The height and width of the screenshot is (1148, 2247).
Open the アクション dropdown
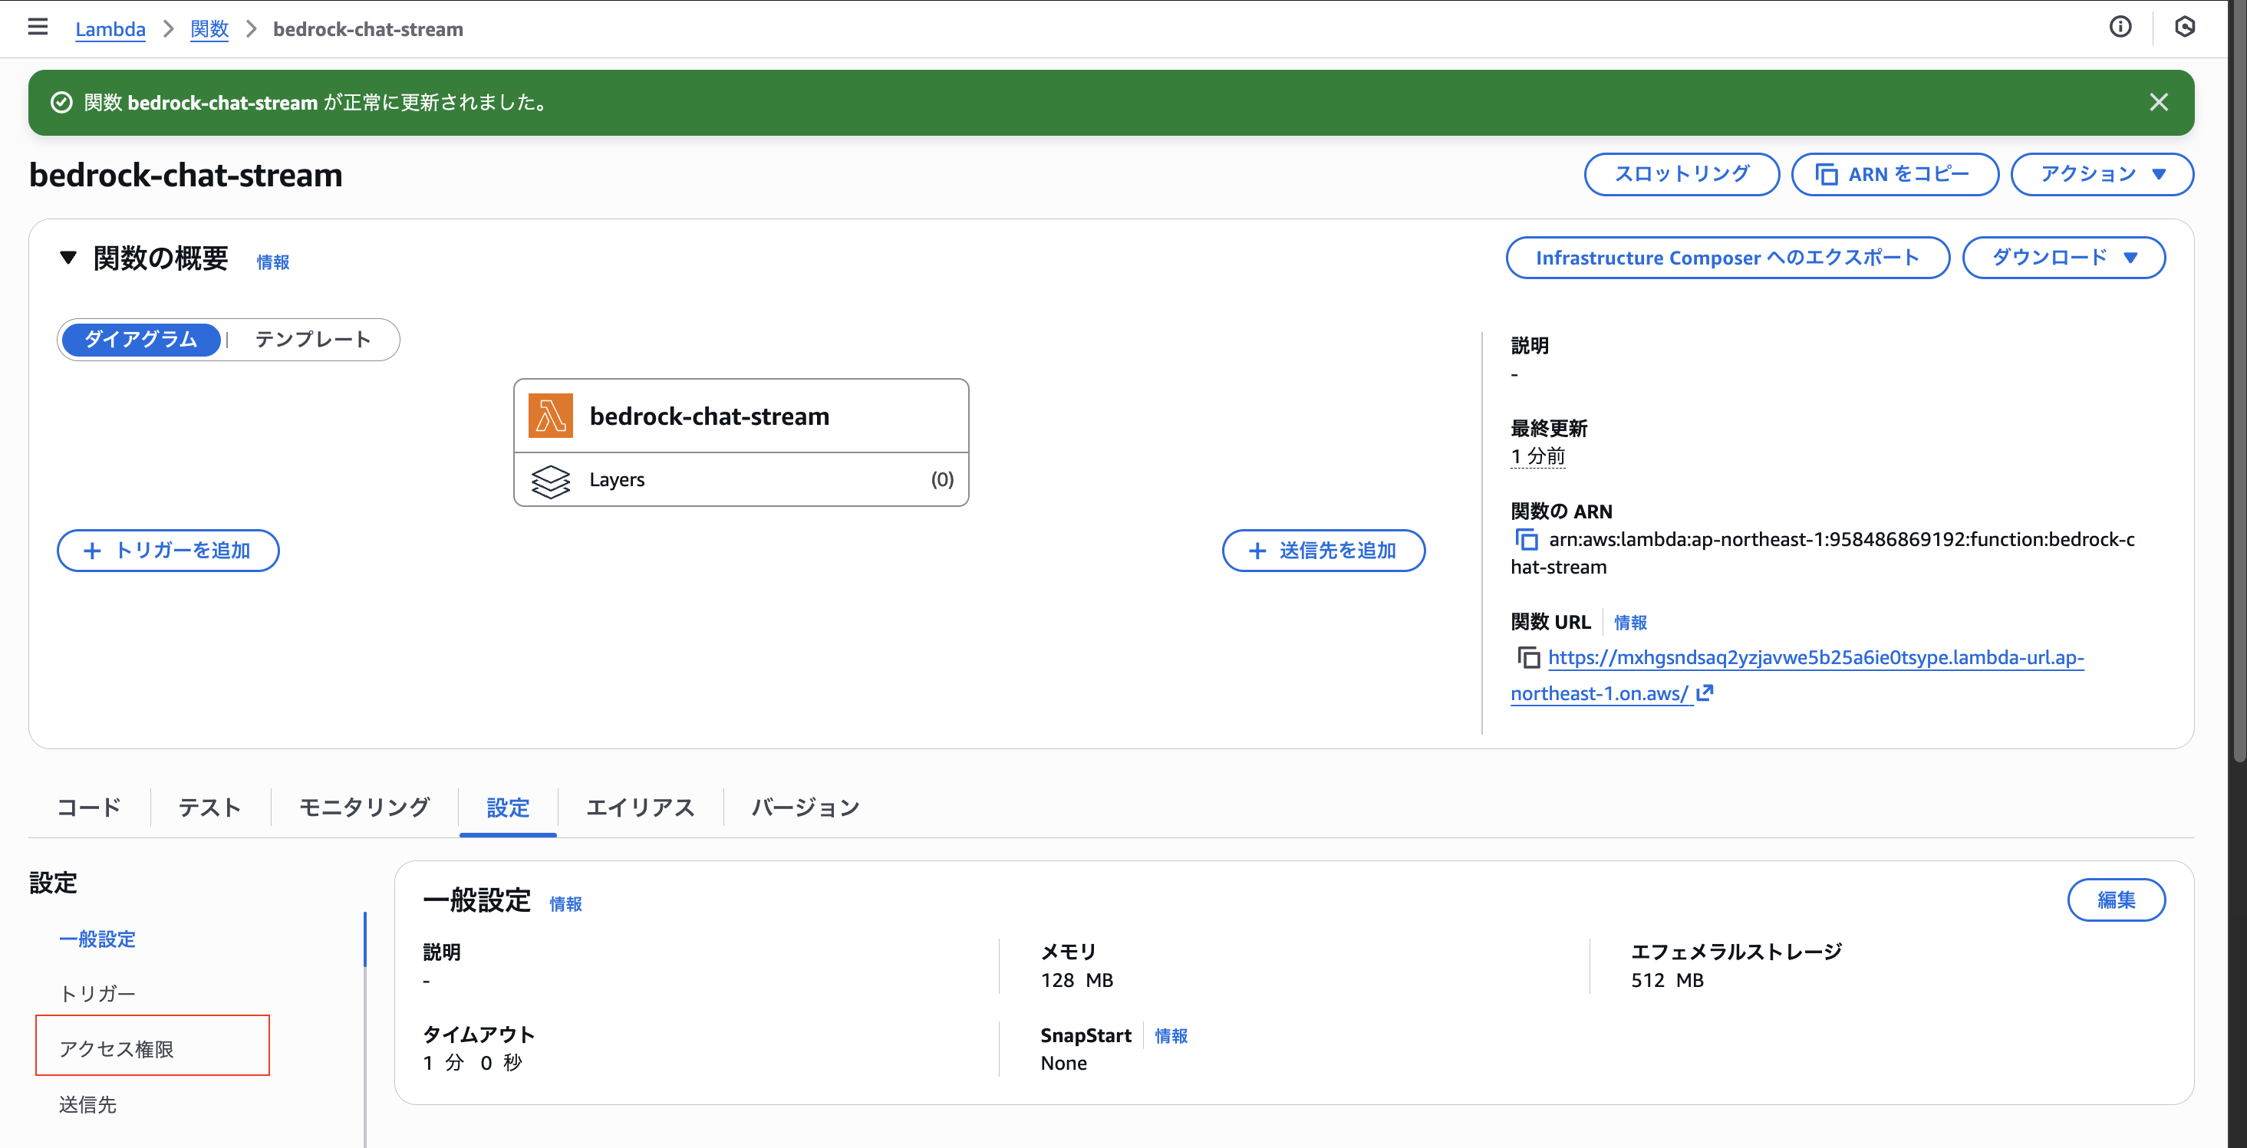2100,173
